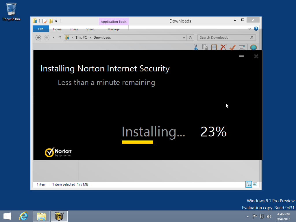Open Internet Explorer from the taskbar
The image size is (296, 222).
click(23, 216)
